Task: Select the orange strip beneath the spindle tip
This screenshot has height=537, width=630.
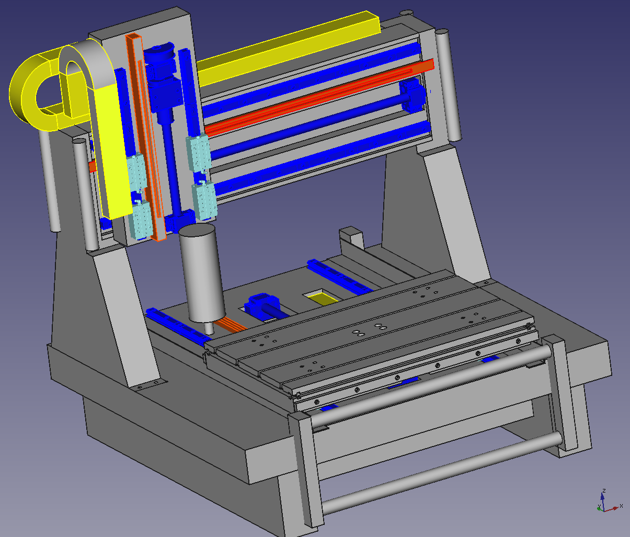Action: (x=230, y=325)
